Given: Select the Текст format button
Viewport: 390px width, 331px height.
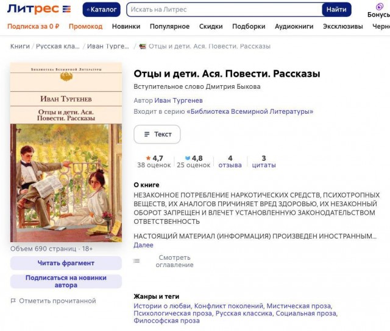Looking at the screenshot, I should click(x=157, y=134).
